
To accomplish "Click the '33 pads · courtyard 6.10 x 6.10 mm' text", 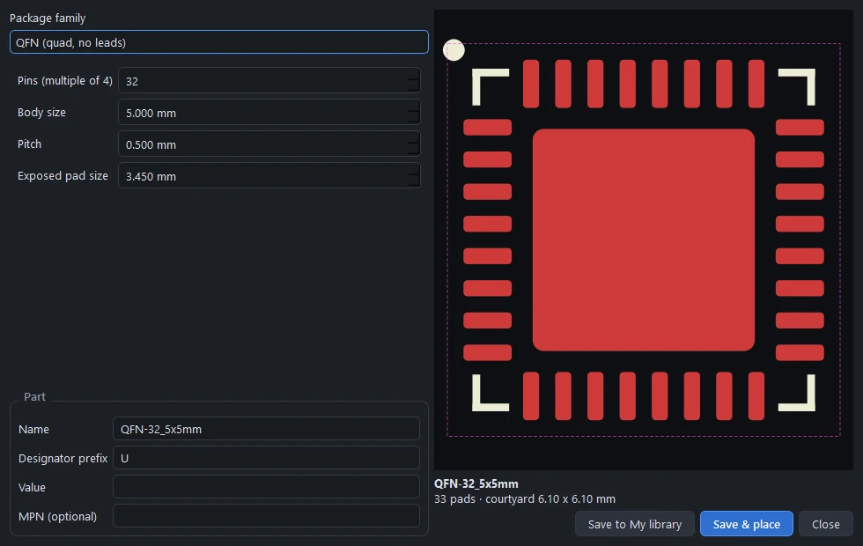I will 525,499.
